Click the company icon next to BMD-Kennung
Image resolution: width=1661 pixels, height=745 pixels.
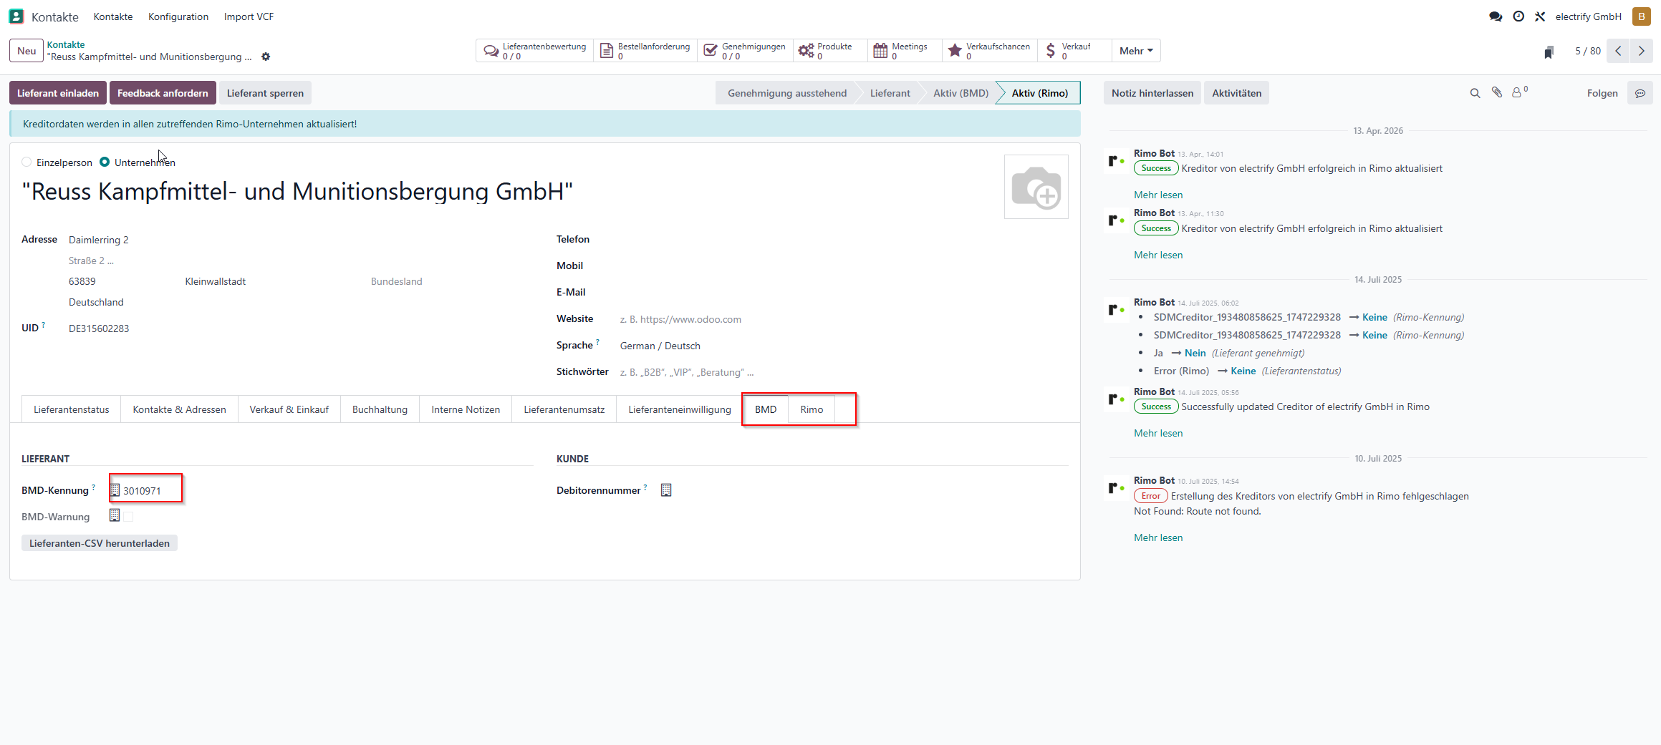[x=115, y=490]
